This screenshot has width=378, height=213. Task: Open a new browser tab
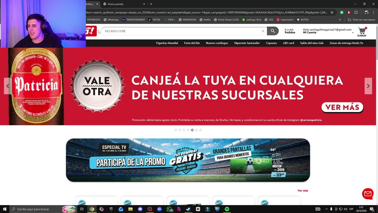151,4
